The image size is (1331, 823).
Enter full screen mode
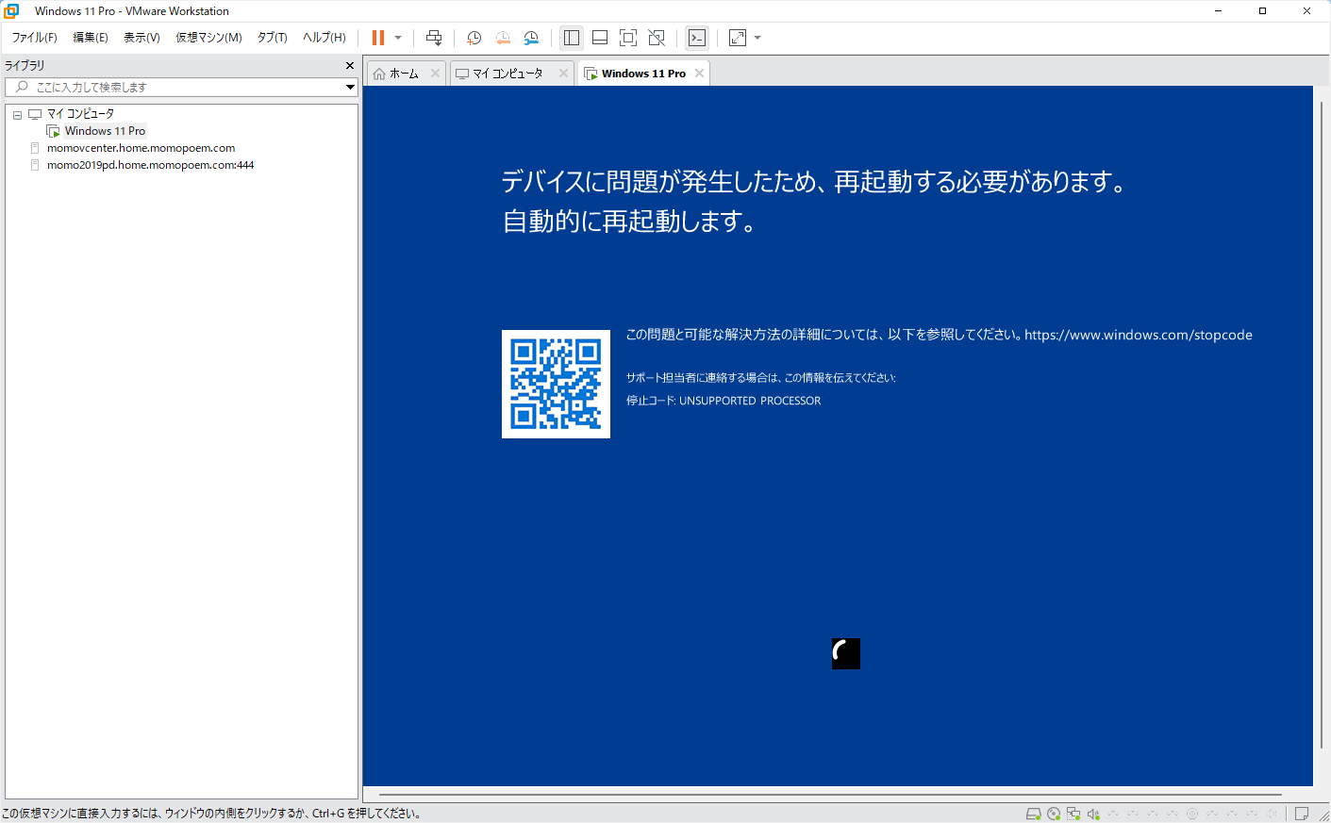pos(628,38)
